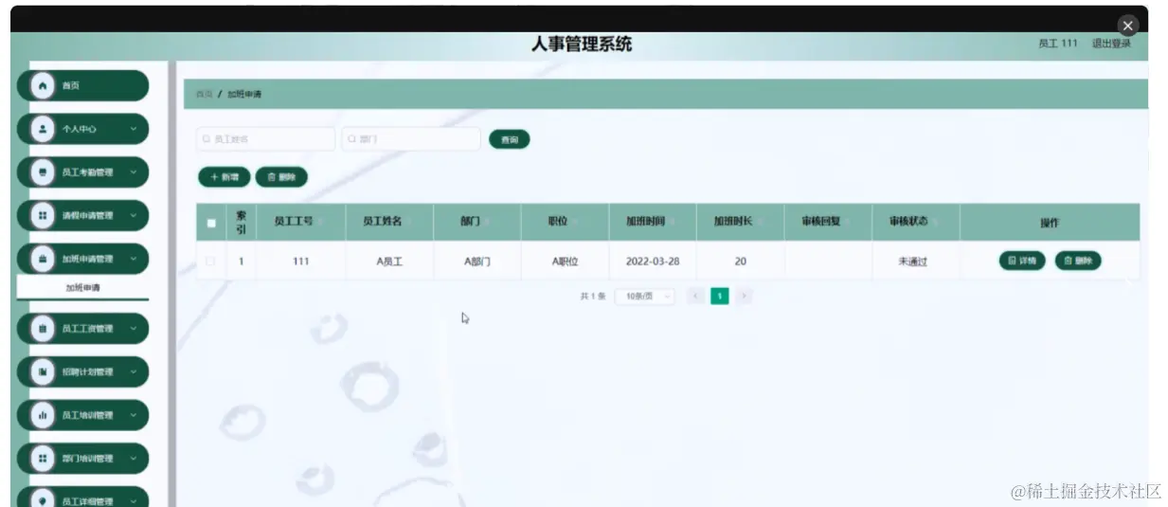Close the overlay with the X icon

tap(1127, 26)
